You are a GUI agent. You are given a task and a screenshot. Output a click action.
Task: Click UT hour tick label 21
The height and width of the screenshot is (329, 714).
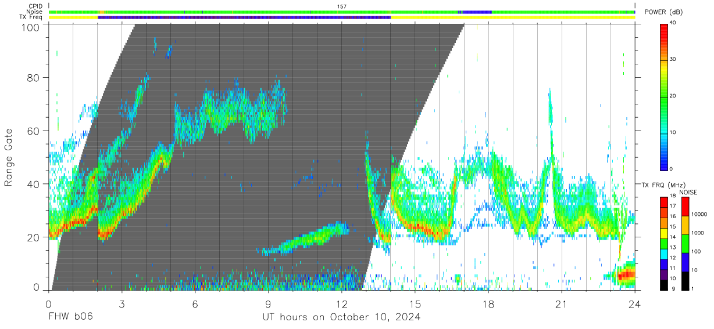point(561,304)
